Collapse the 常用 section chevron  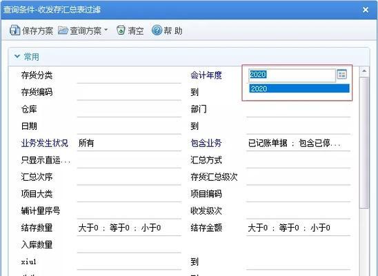pos(17,57)
